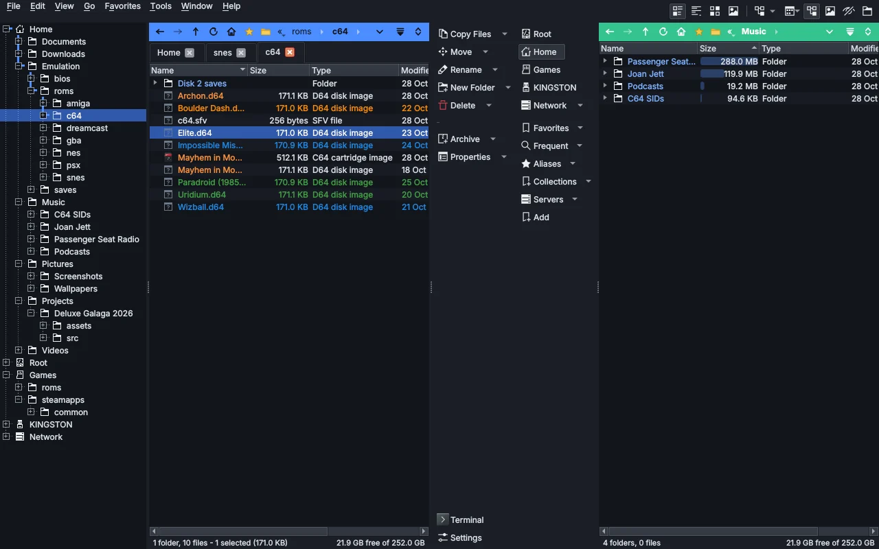Viewport: 879px width, 549px height.
Task: Click the Properties button
Action: tap(464, 156)
